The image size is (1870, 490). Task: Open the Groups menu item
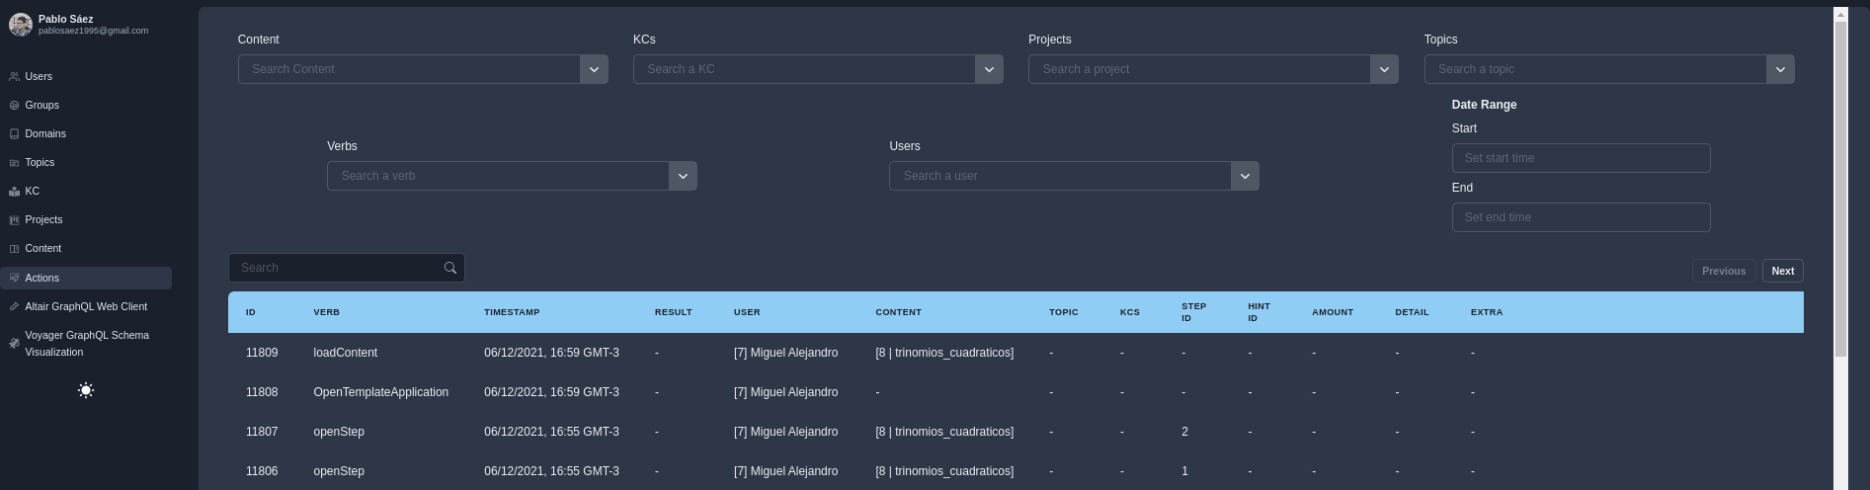point(86,105)
